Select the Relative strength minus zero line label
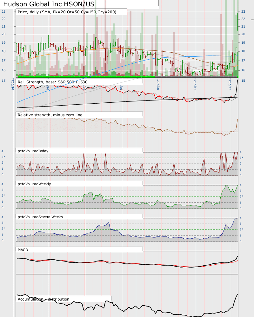The image size is (254, 317). (x=50, y=115)
